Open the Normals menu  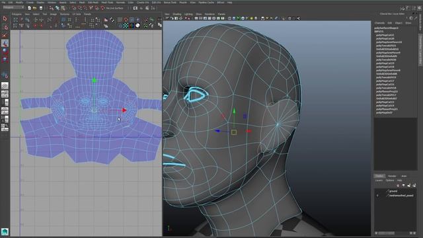(120, 3)
